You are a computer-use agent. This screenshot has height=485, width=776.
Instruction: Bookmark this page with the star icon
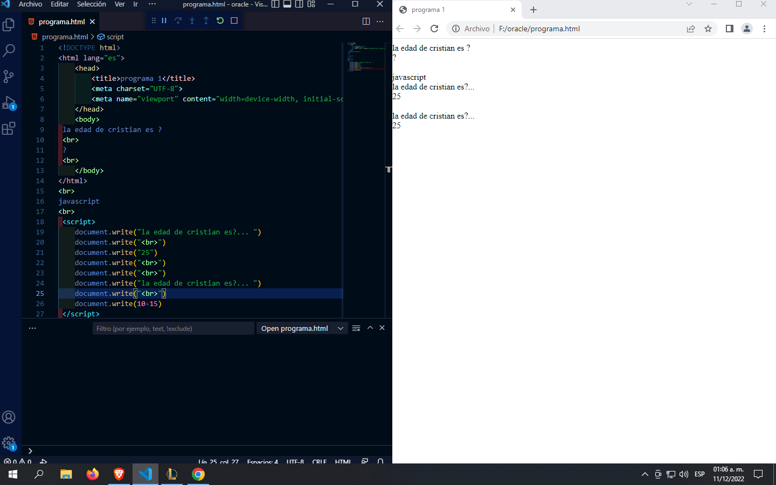point(708,29)
